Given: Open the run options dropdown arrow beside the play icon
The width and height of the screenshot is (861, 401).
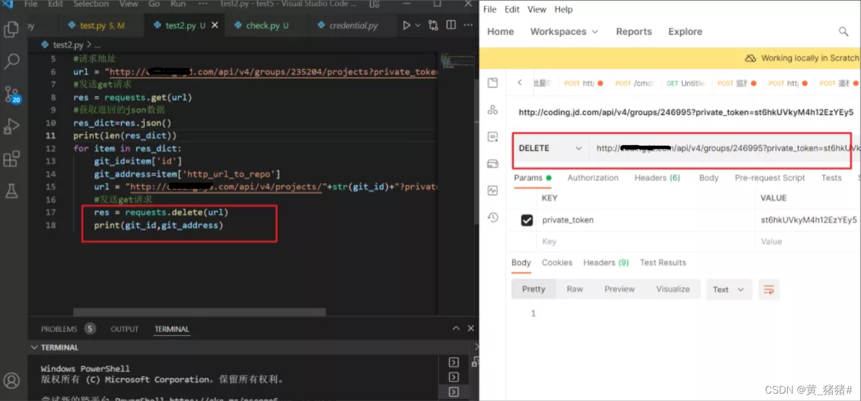Looking at the screenshot, I should (x=418, y=26).
